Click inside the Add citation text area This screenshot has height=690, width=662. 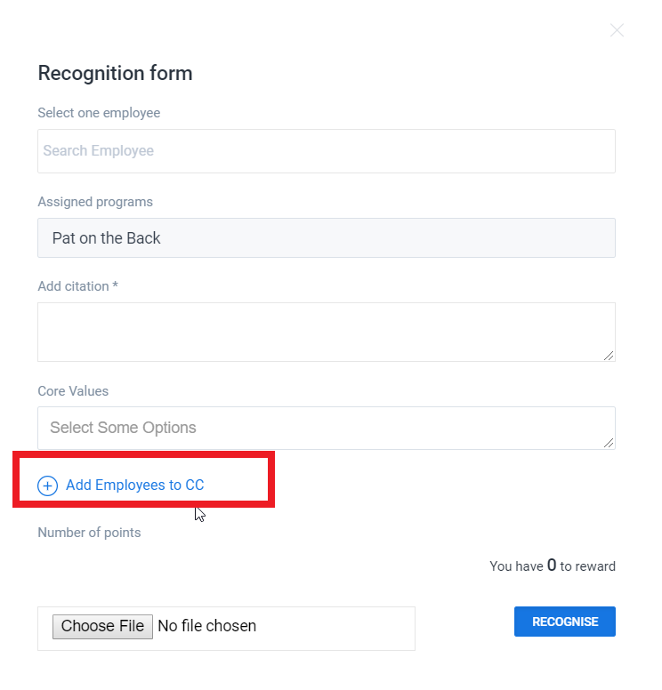(x=326, y=332)
